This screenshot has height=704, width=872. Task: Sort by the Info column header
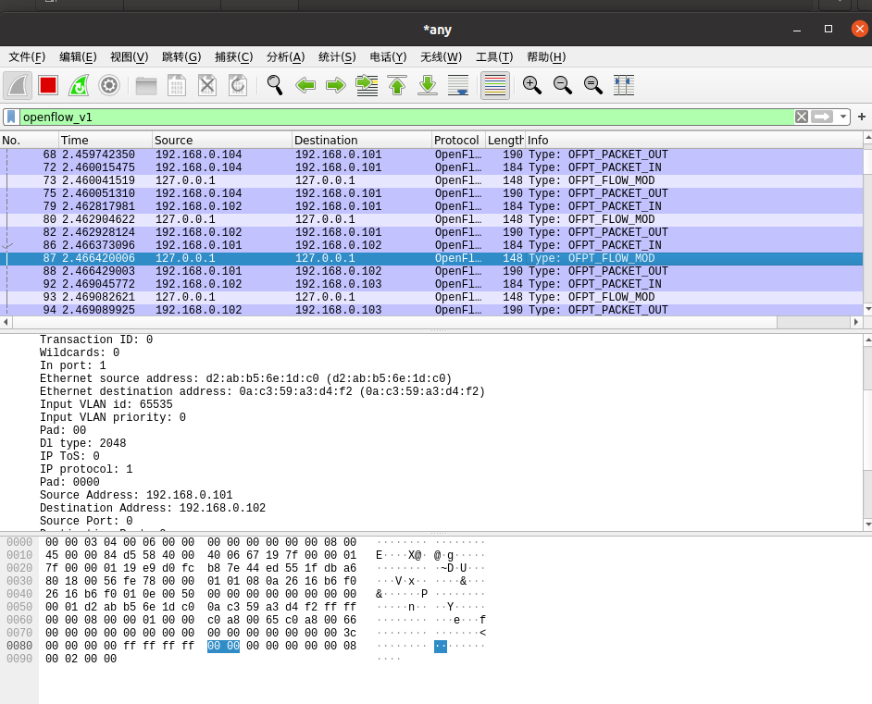pos(694,140)
